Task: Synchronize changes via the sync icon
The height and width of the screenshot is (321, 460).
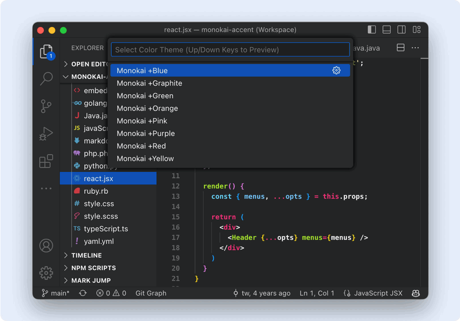Action: [x=83, y=293]
